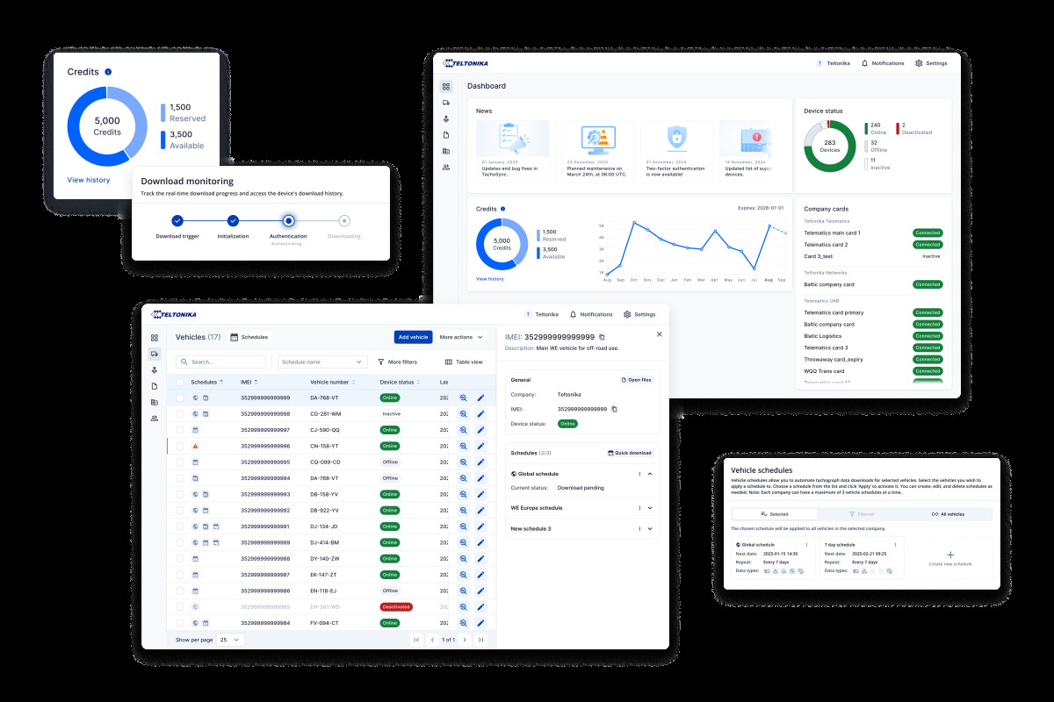Open Teltonika account menu in Vehicles window
1054x702 pixels.
click(541, 314)
